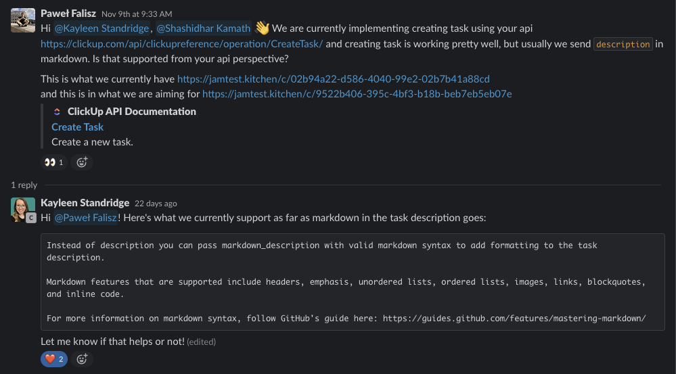
Task: Open the ClickUp CreateTask API link
Action: [181, 44]
